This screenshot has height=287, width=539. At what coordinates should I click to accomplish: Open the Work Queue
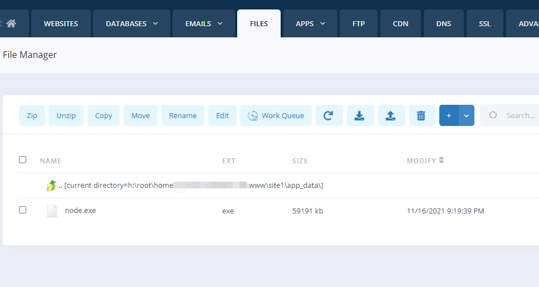276,115
